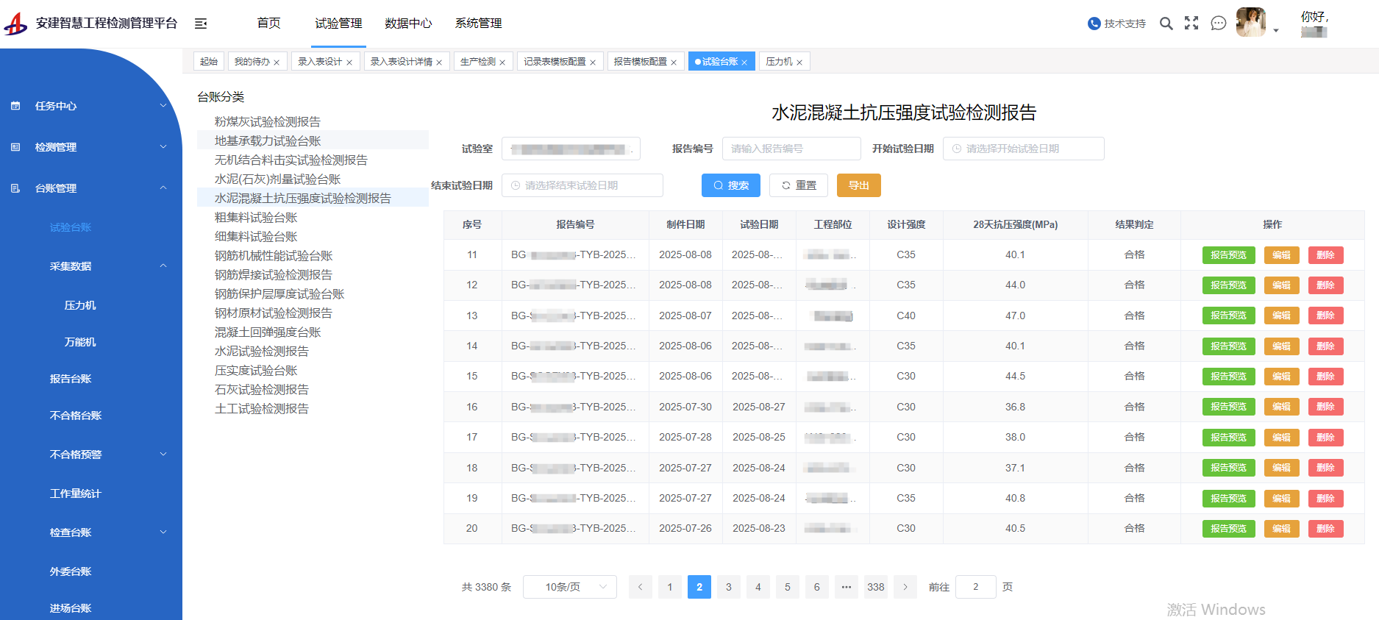Viewport: 1379px width, 620px height.
Task: Go to the next page arrow
Action: (x=905, y=587)
